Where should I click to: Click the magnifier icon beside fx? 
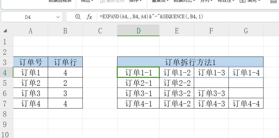pyautogui.click(x=78, y=17)
